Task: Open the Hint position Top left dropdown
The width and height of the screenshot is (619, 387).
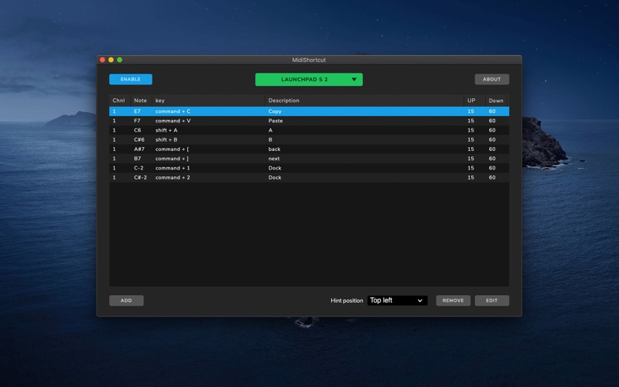Action: [397, 300]
